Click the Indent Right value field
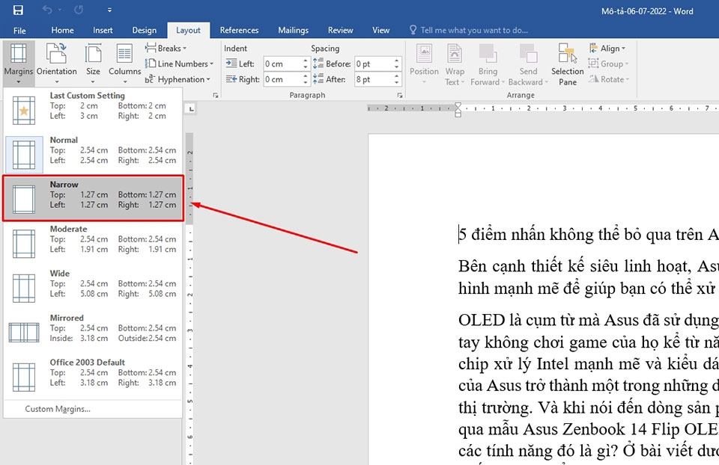719x465 pixels. [x=282, y=79]
